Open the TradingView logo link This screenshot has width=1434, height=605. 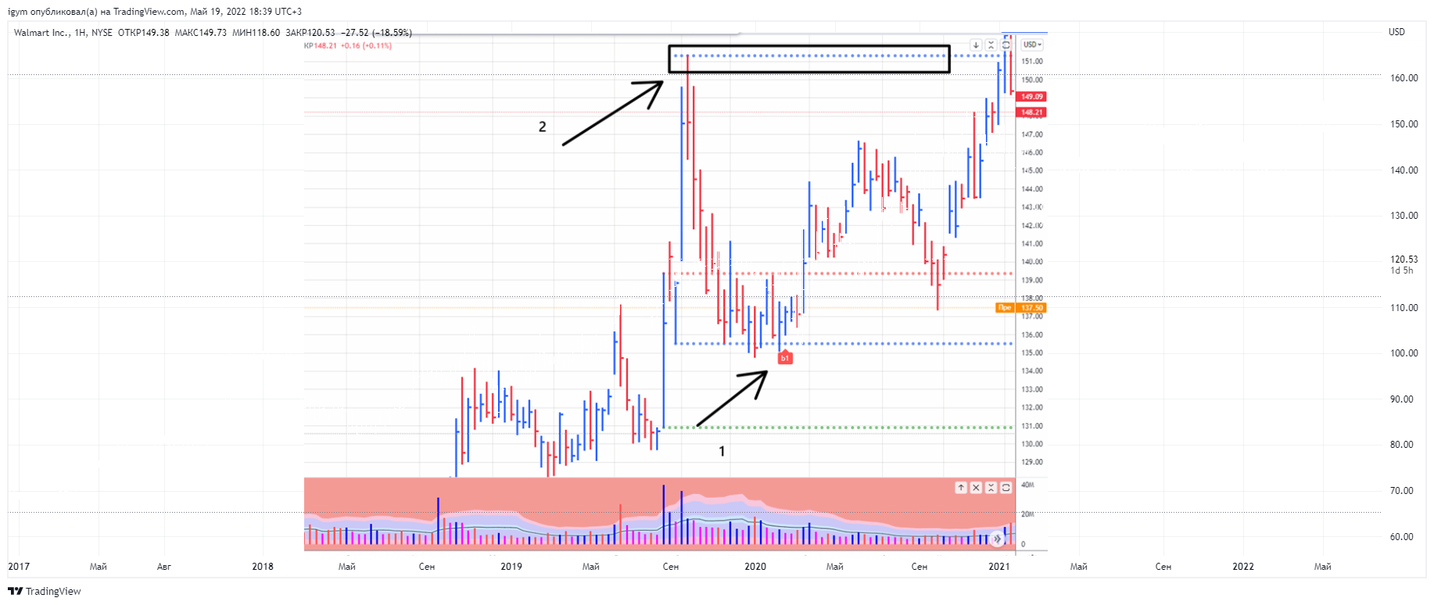click(45, 591)
